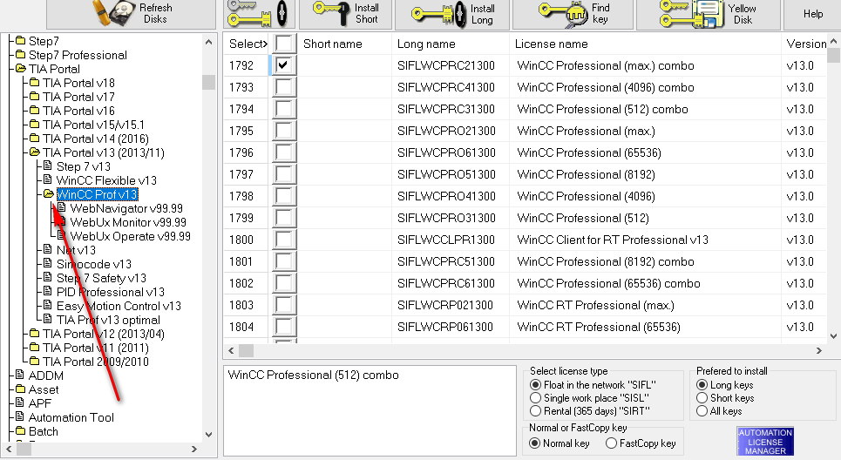Check the checkbox for row 1804

284,327
